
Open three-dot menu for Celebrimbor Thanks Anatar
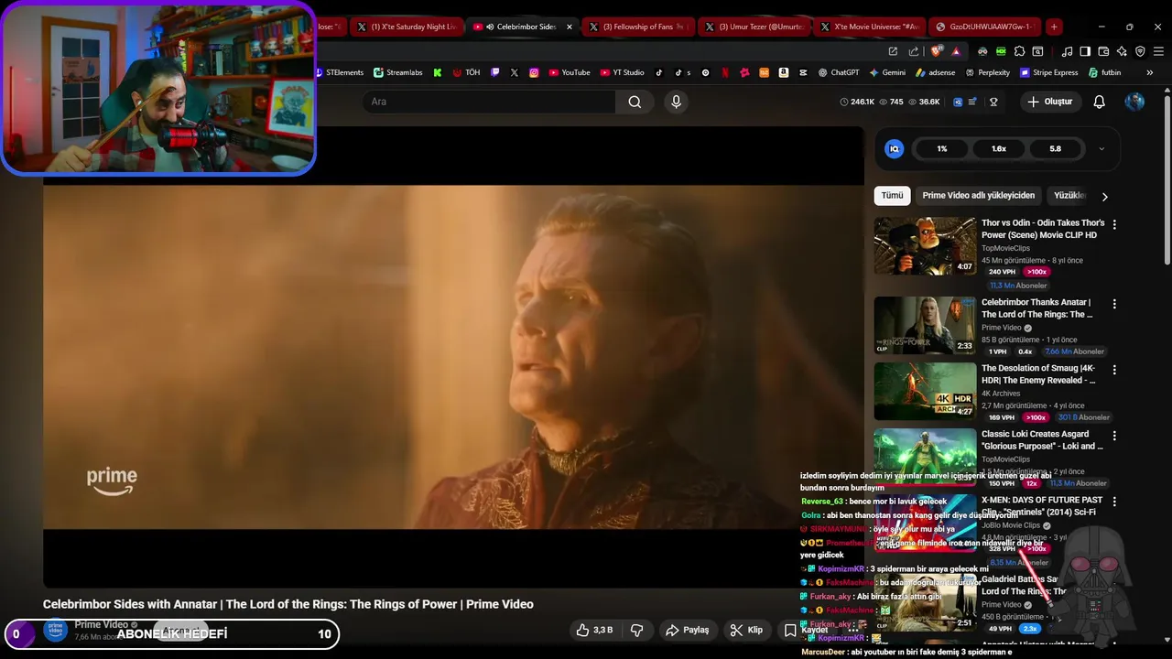click(x=1114, y=304)
